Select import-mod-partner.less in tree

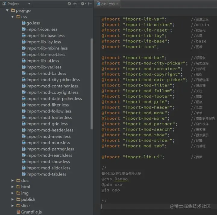[x=50, y=149]
